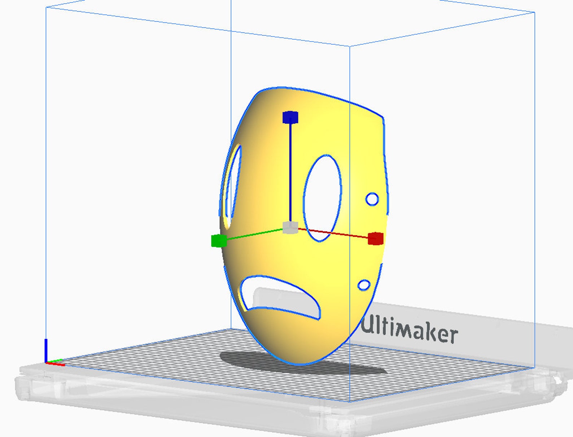
Task: Grab the blue Z-axis move handle
Action: click(x=290, y=118)
